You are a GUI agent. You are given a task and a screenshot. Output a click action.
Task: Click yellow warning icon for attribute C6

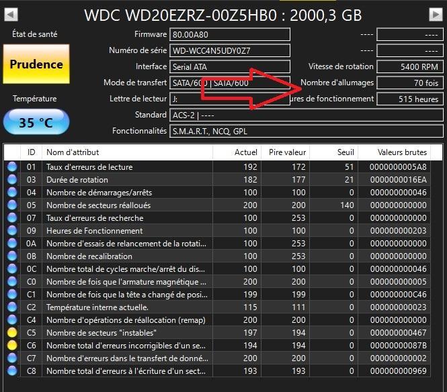coord(12,345)
